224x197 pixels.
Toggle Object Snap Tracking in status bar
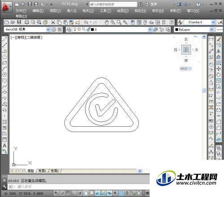(98, 193)
